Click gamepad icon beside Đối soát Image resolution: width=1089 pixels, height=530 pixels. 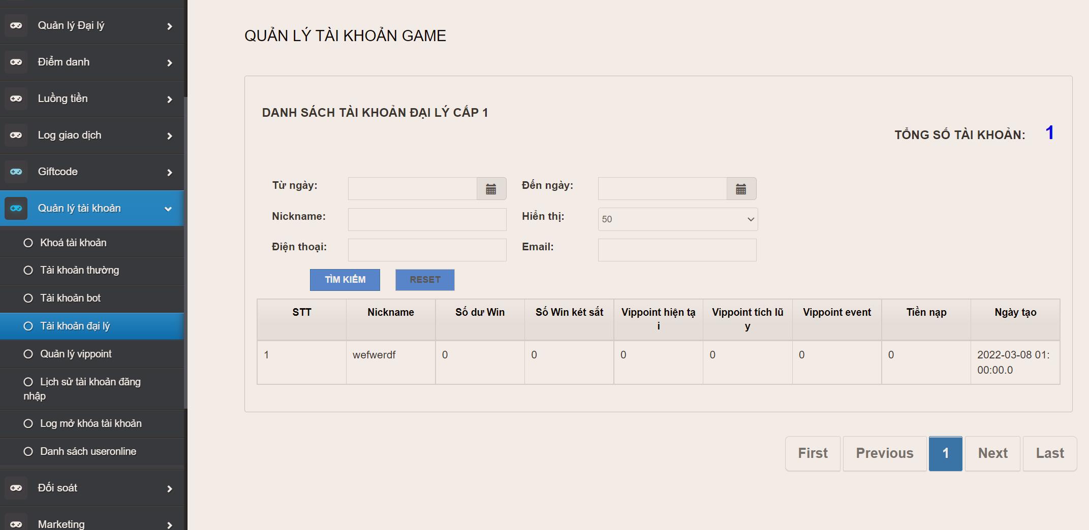click(x=16, y=488)
